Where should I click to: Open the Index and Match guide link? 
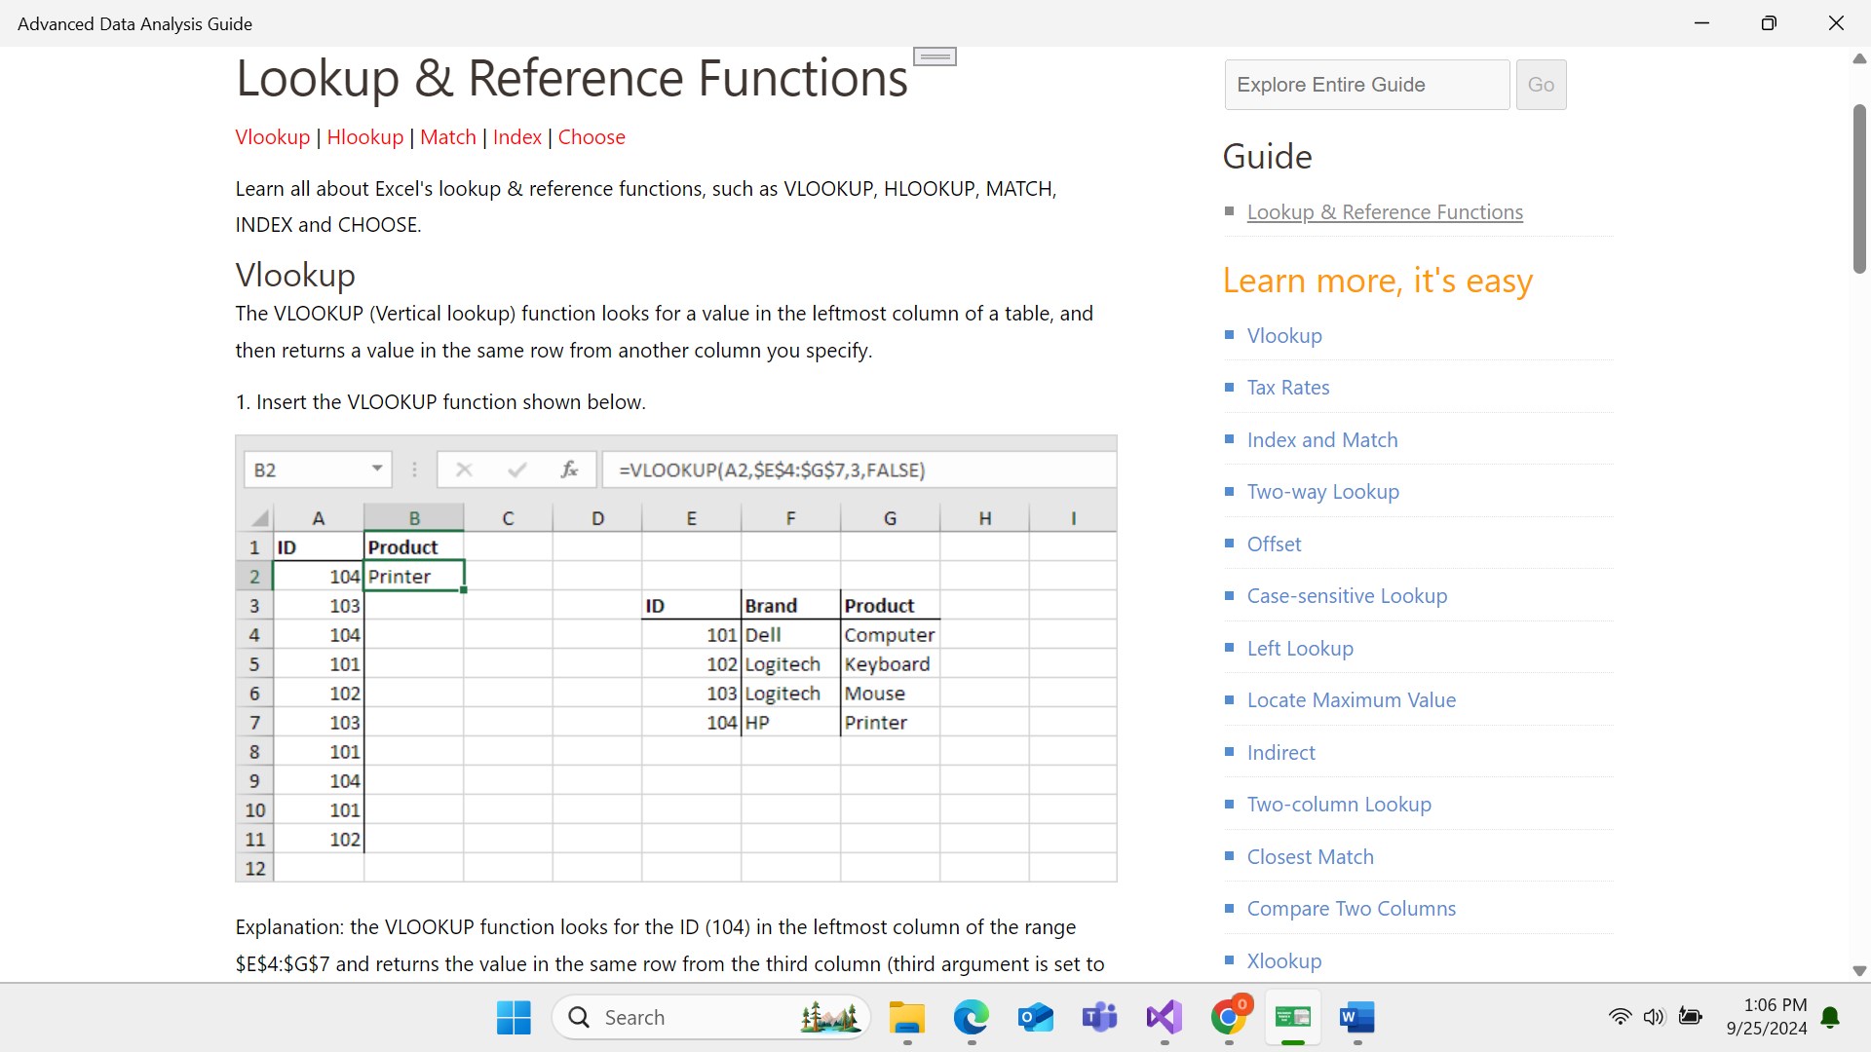(x=1321, y=440)
